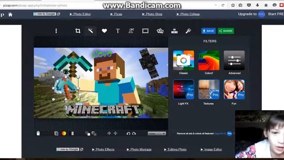Click the browser home icon
The width and height of the screenshot is (284, 160).
point(266,5)
